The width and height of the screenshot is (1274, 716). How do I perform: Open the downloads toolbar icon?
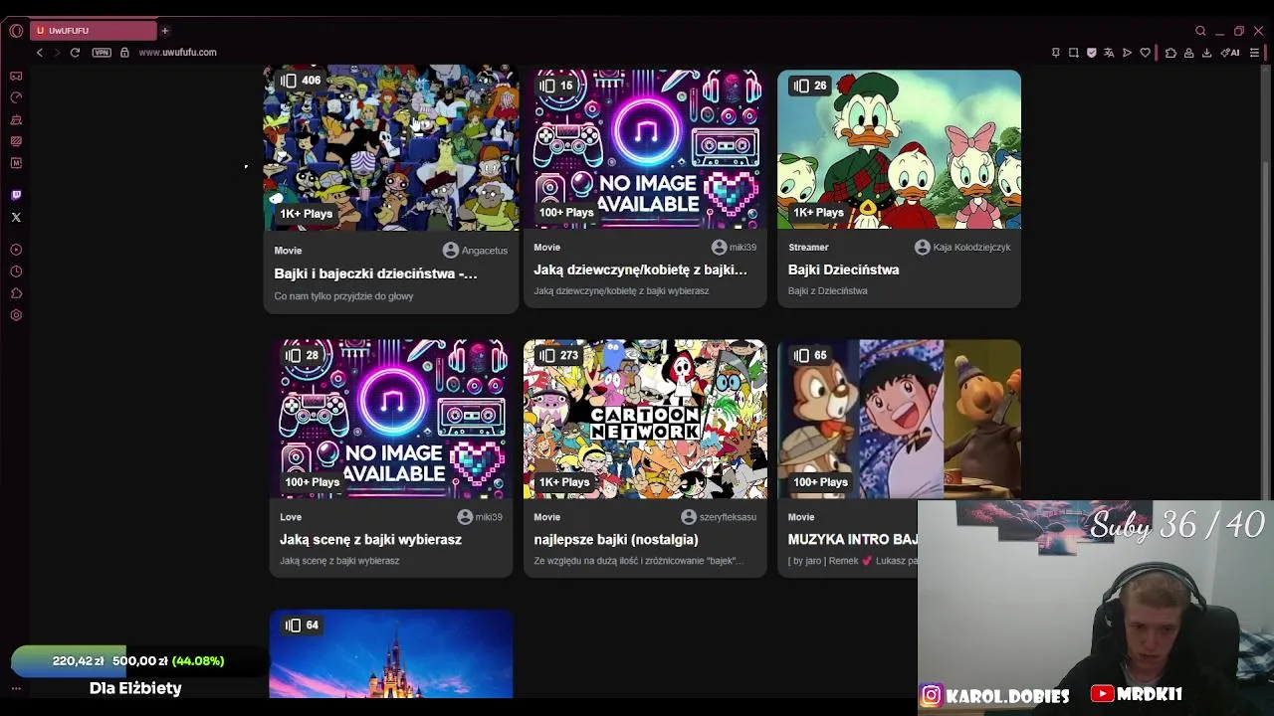1206,53
